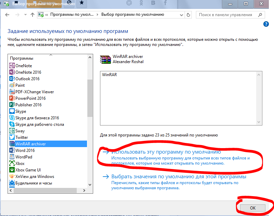The height and width of the screenshot is (216, 274).
Task: Select WinRAR archiver in the list
Action: tap(48, 144)
